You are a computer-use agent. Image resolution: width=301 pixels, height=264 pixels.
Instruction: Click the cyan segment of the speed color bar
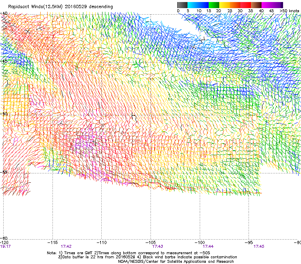tap(193, 5)
